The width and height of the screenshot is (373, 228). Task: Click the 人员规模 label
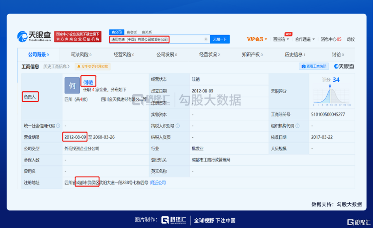[x=279, y=149]
